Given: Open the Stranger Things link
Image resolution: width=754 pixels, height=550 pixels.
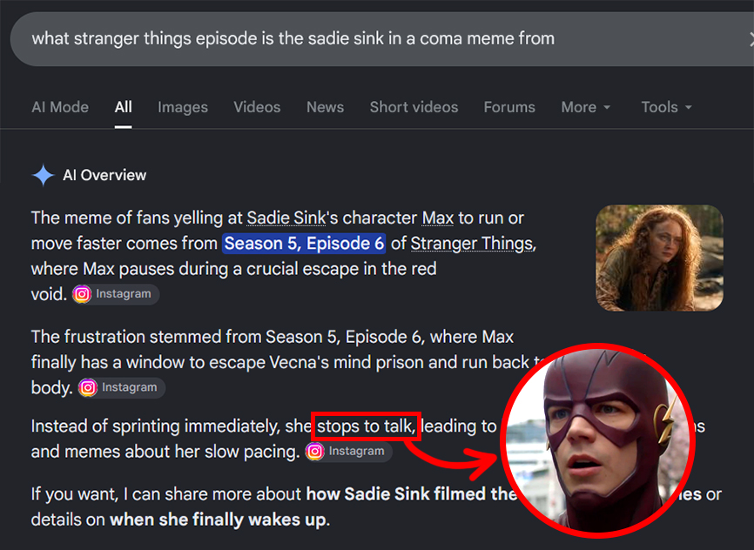Looking at the screenshot, I should (x=472, y=244).
